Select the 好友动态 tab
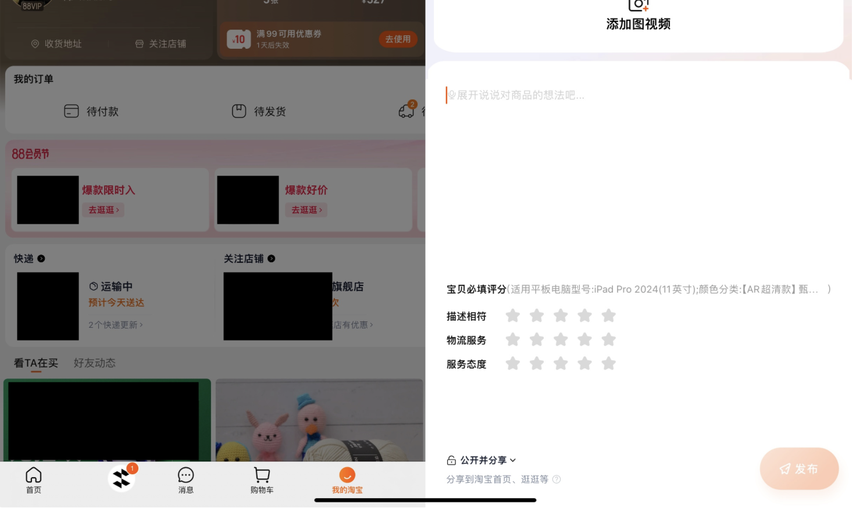This screenshot has height=508, width=856. point(95,363)
